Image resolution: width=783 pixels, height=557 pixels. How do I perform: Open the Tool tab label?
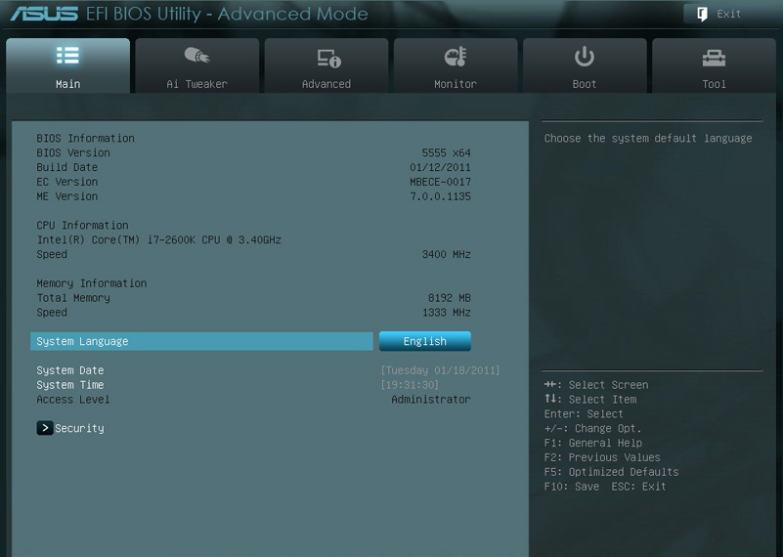point(715,84)
